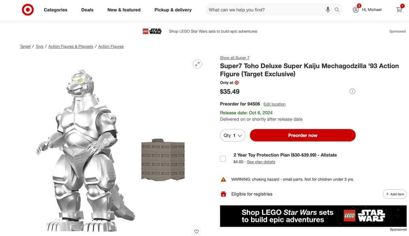
Task: Expand the Qty quantity selector
Action: [x=233, y=135]
